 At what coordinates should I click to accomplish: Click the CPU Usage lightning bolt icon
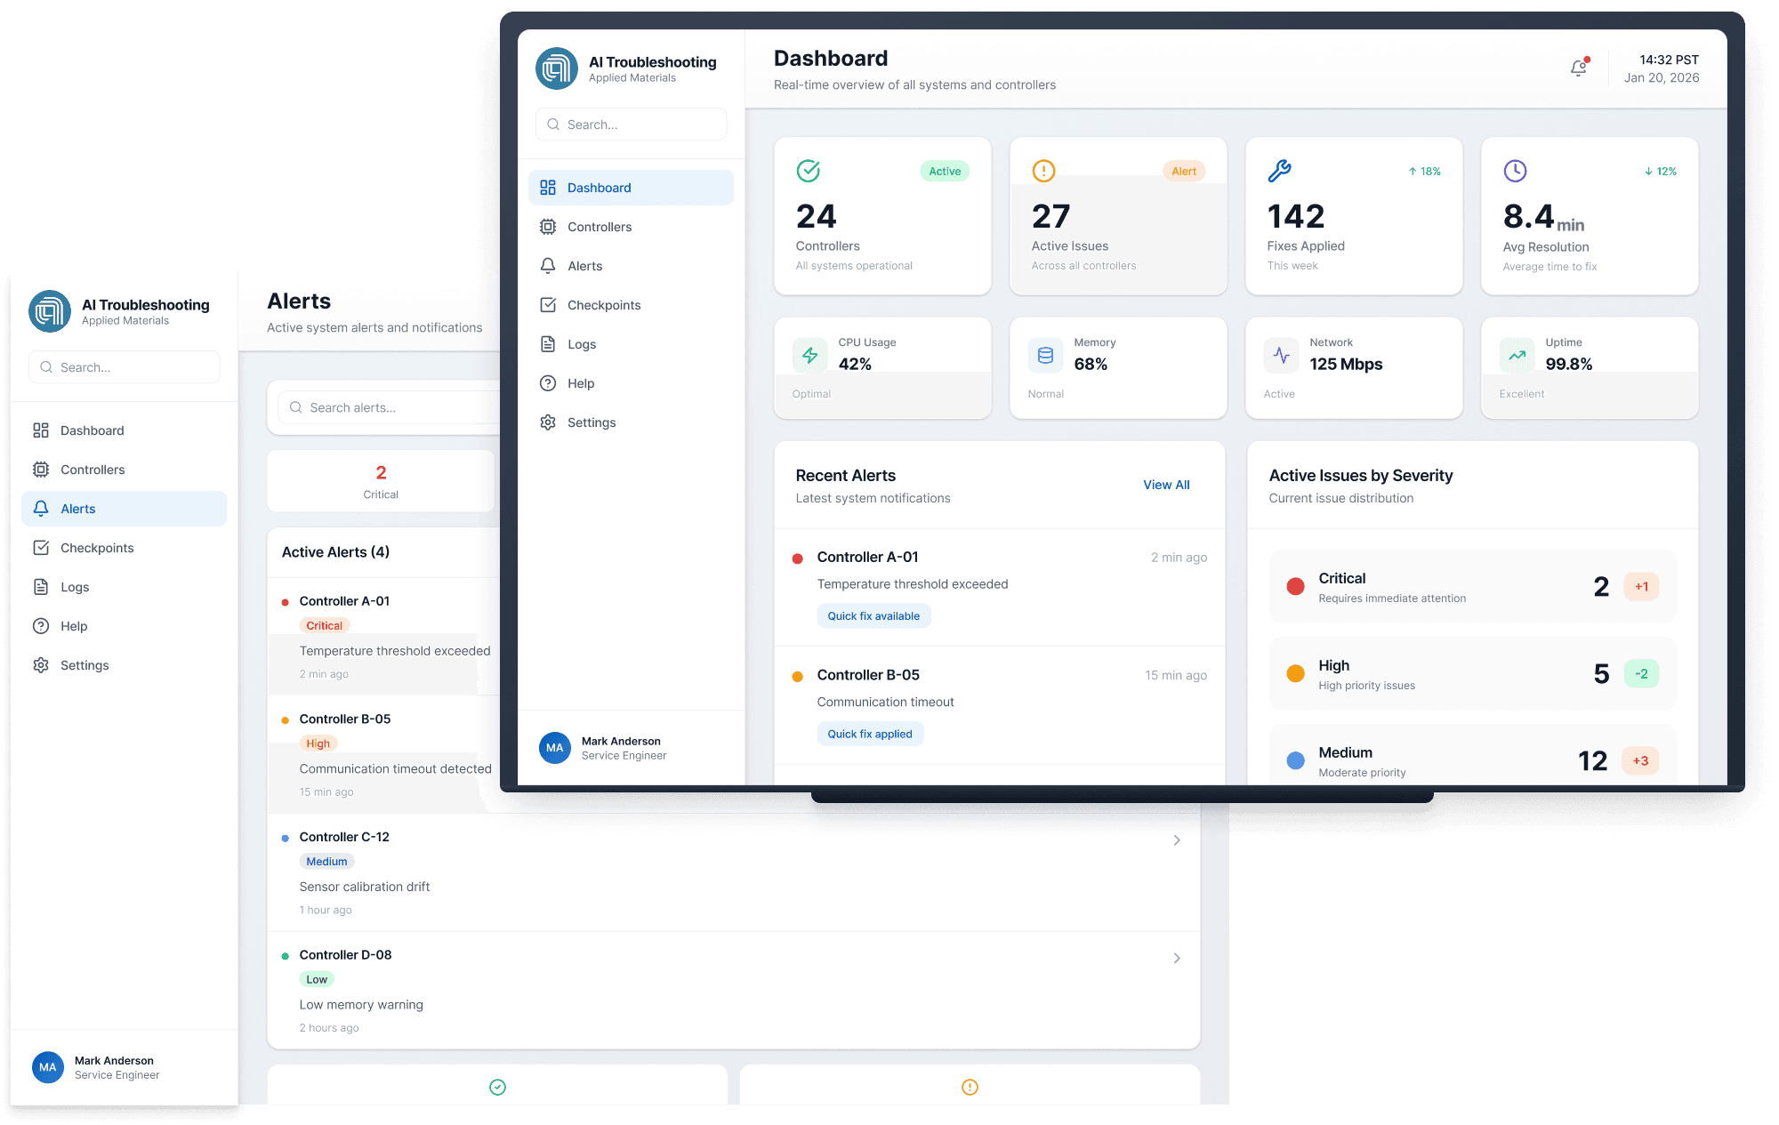click(x=809, y=356)
